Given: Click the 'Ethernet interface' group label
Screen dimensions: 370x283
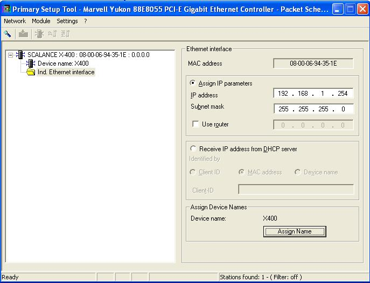Looking at the screenshot, I should point(209,49).
